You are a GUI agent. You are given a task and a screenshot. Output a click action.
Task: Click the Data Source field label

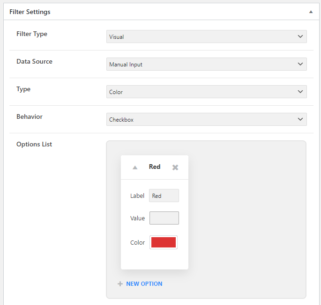tap(34, 62)
